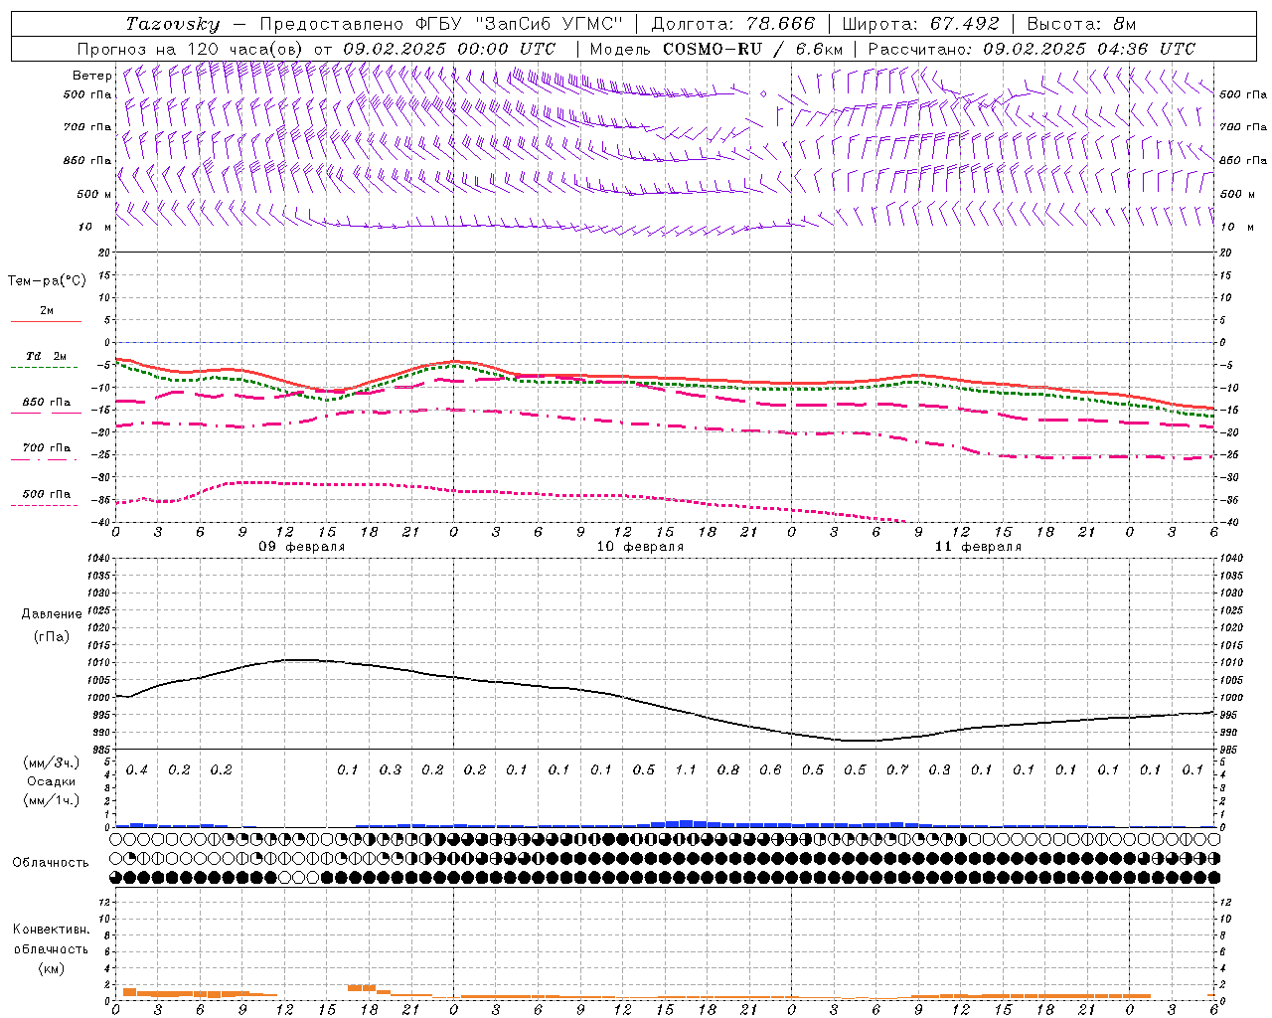Screen dimensions: 1272x1018
Task: Select the forecast start 09.02.2025 00:00 UTC
Action: point(449,49)
